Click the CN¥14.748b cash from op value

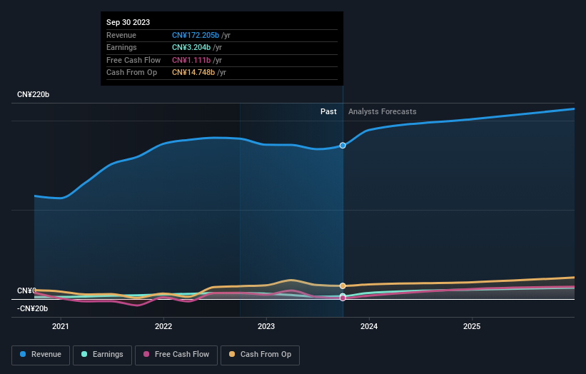(x=193, y=73)
